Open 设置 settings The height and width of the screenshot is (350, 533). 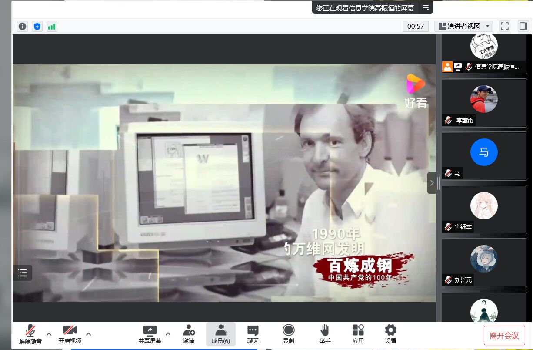391,334
